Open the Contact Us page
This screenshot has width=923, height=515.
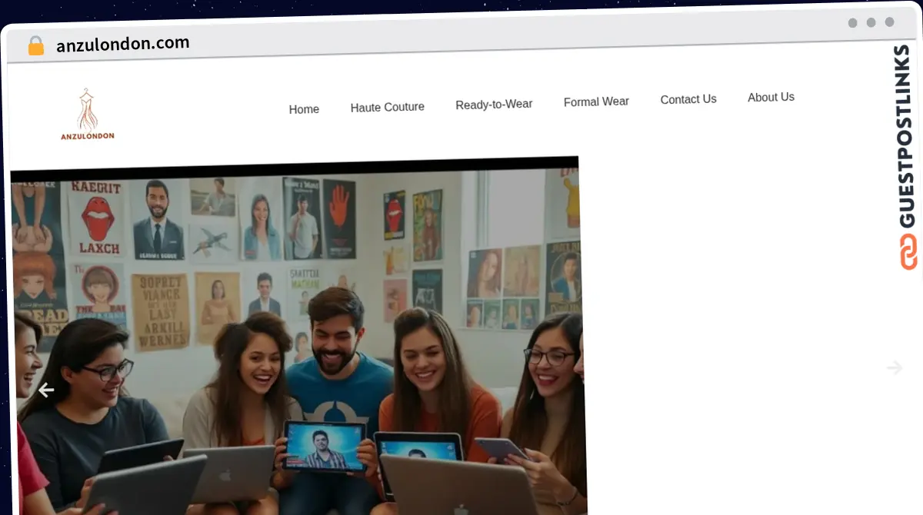click(688, 99)
